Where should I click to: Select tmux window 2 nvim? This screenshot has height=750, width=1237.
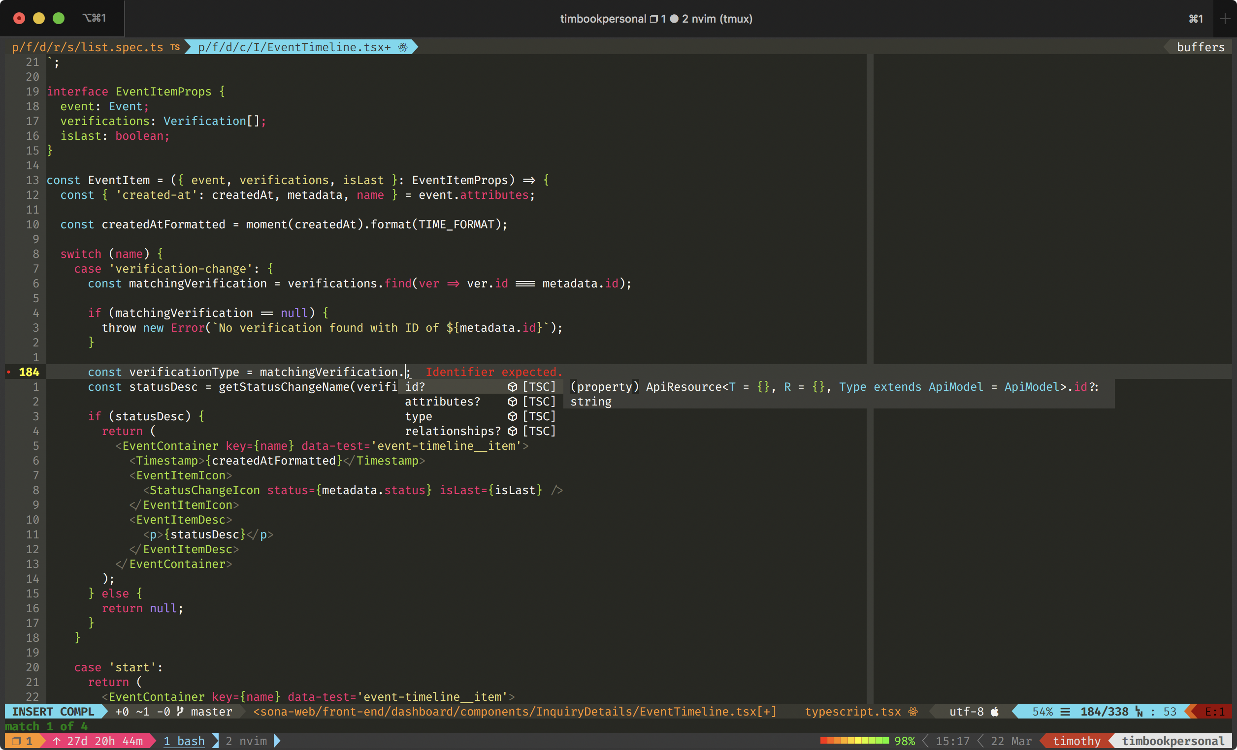246,741
